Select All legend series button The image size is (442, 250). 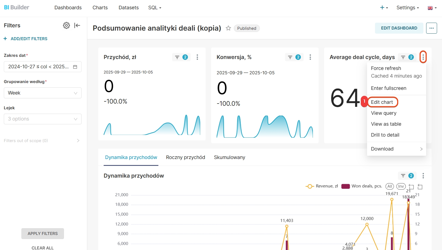[x=389, y=186]
